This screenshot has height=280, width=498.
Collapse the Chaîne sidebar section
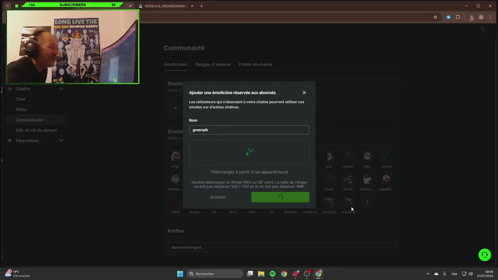[x=61, y=89]
